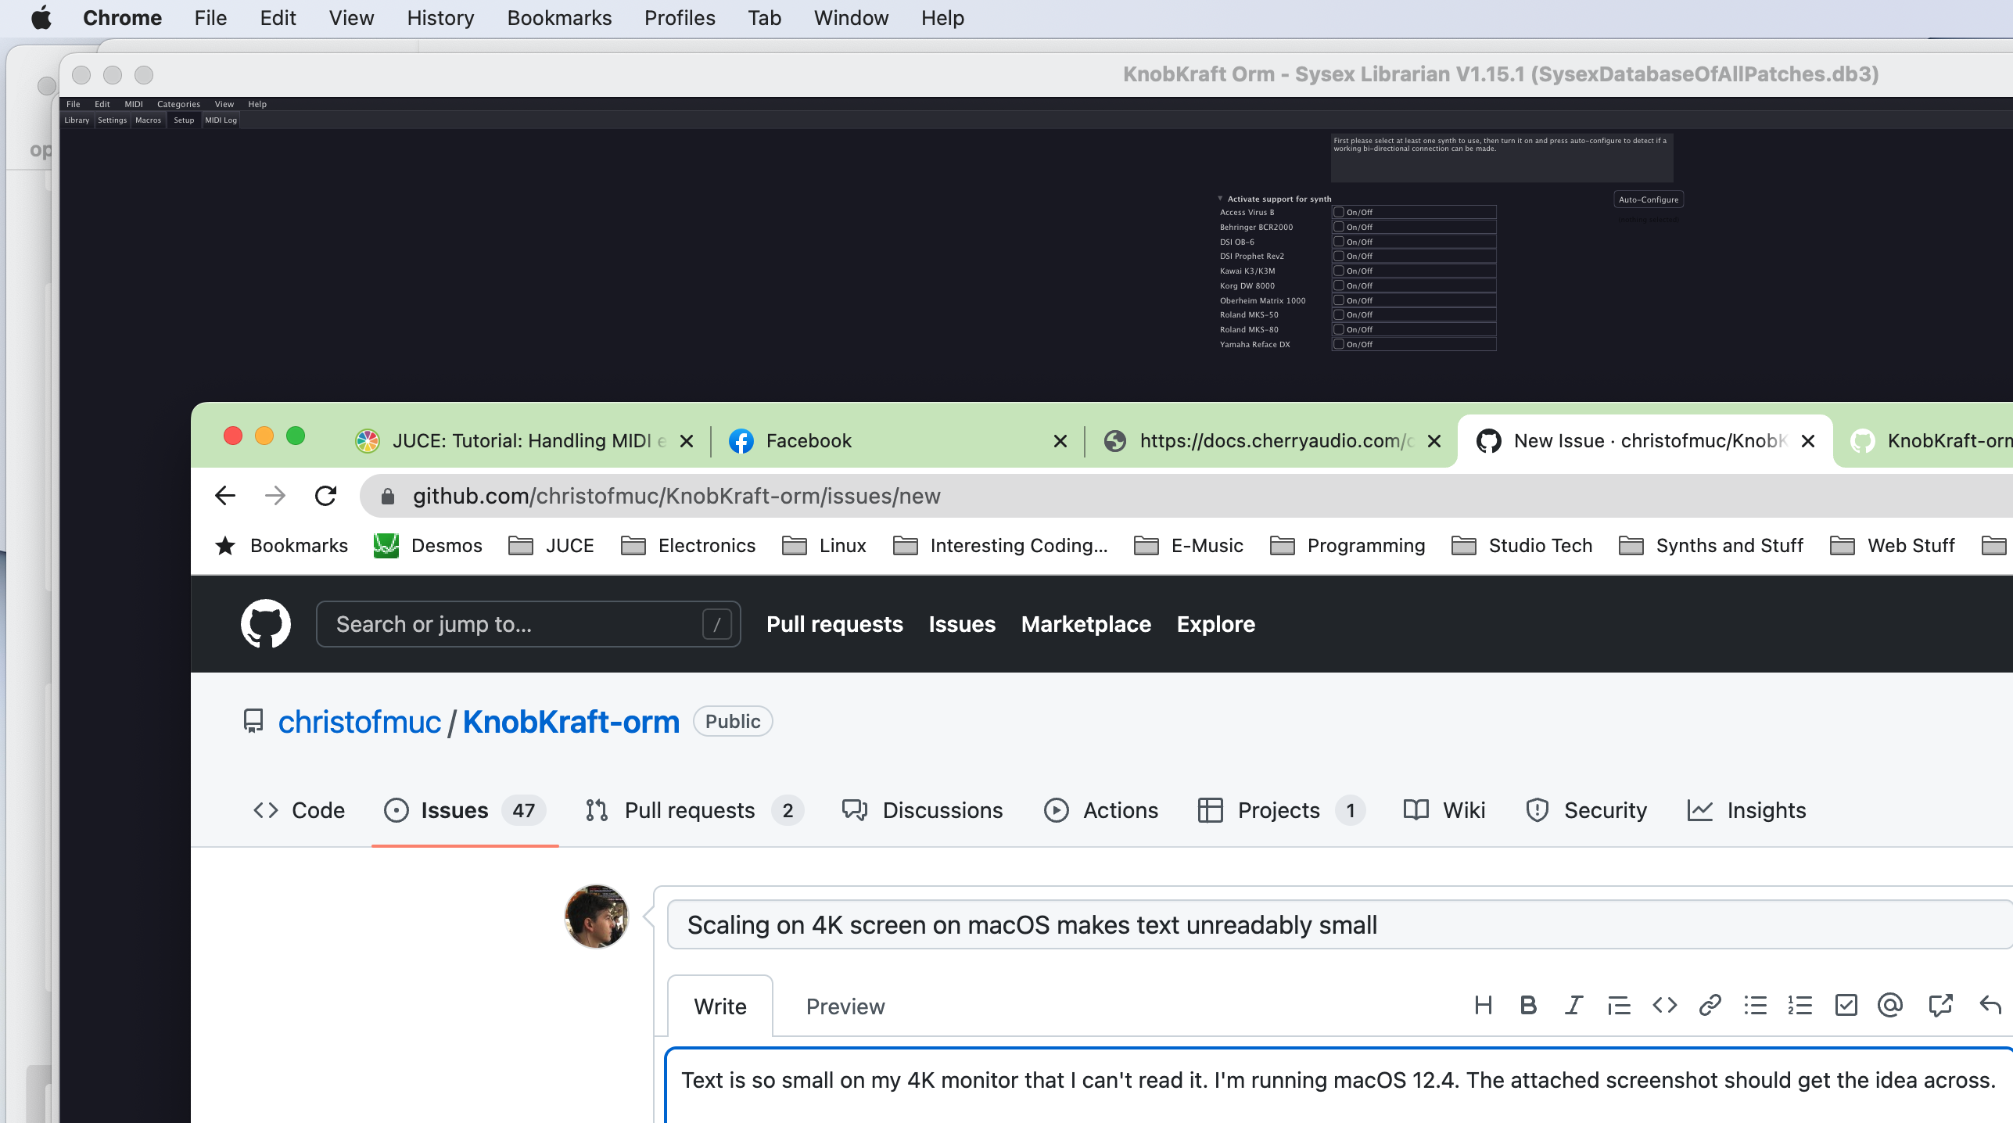Reload the page with the refresh icon
Image resolution: width=2013 pixels, height=1123 pixels.
click(x=325, y=496)
